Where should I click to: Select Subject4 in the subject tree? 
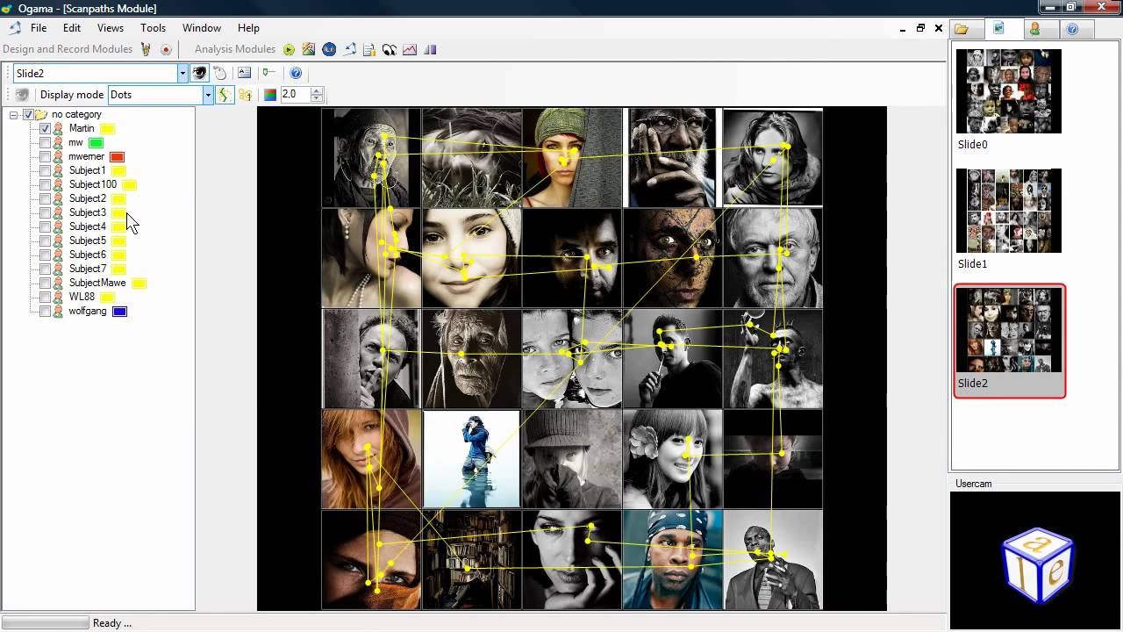coord(88,226)
